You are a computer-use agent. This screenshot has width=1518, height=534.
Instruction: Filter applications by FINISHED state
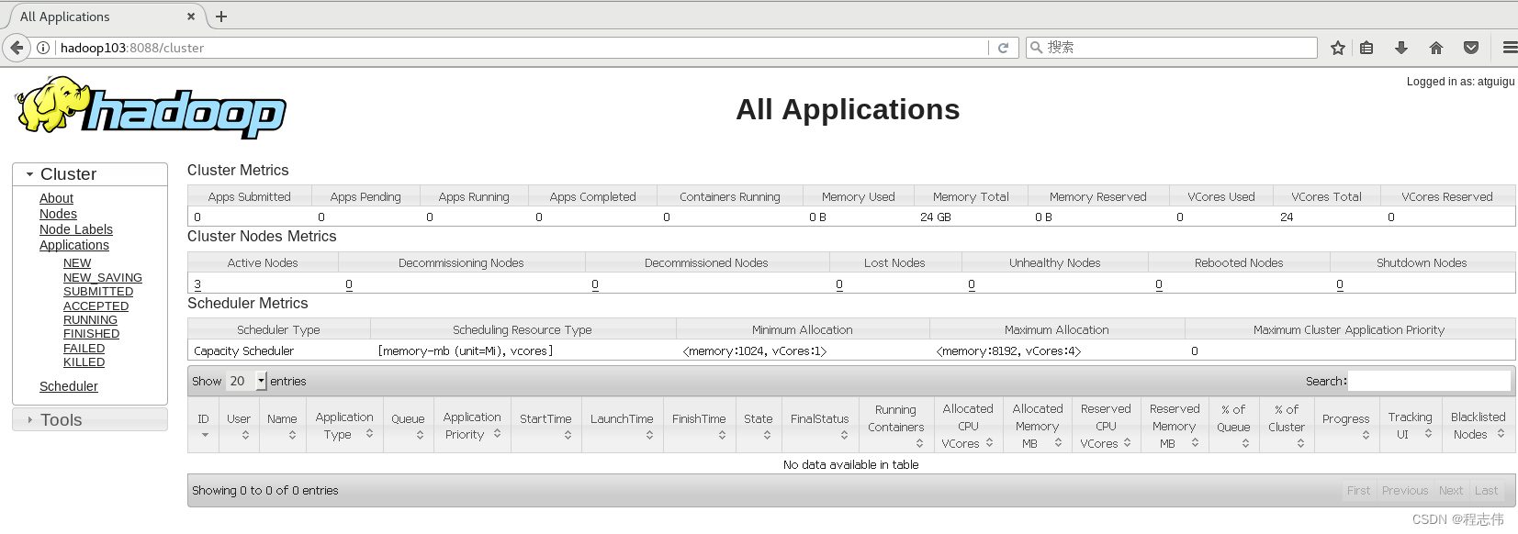click(x=91, y=334)
